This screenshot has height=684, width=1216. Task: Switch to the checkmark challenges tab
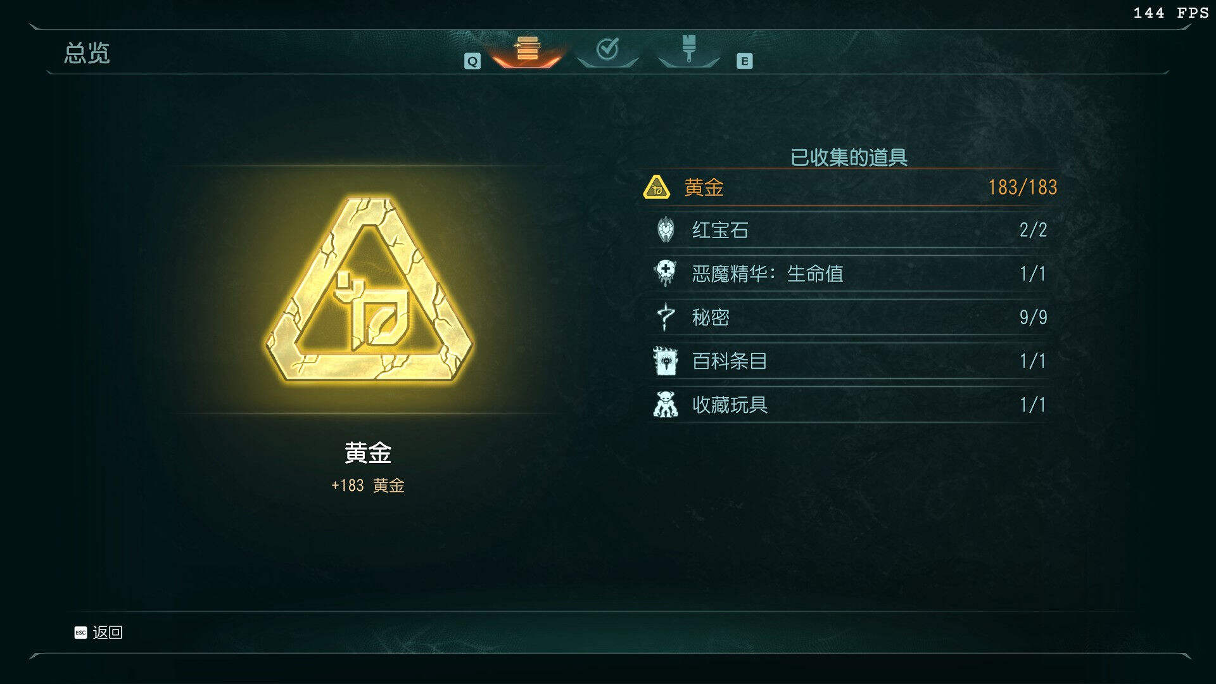coord(607,49)
